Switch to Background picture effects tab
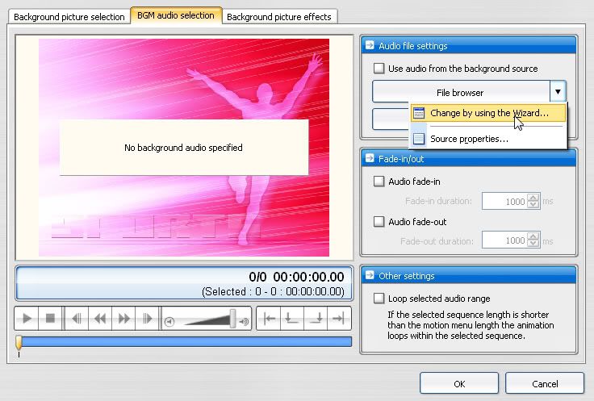Screen dimensions: 594x401 coord(279,17)
